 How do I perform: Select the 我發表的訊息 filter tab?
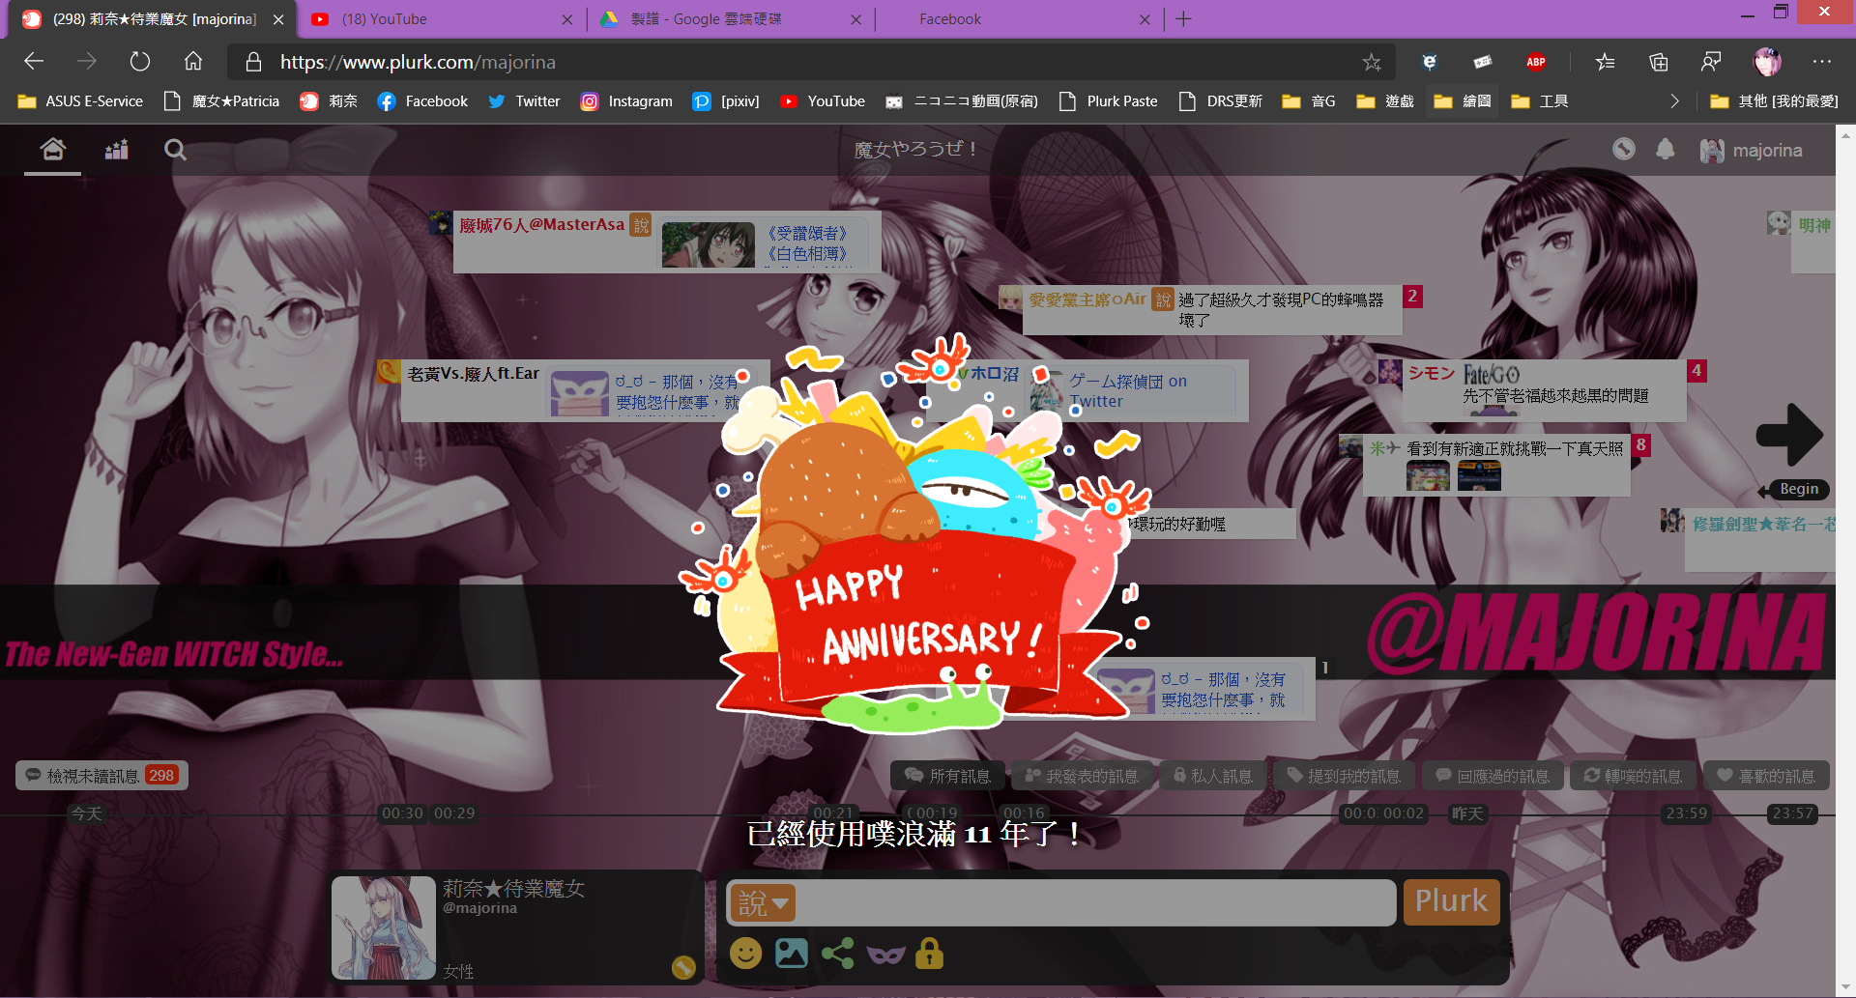tap(1082, 776)
